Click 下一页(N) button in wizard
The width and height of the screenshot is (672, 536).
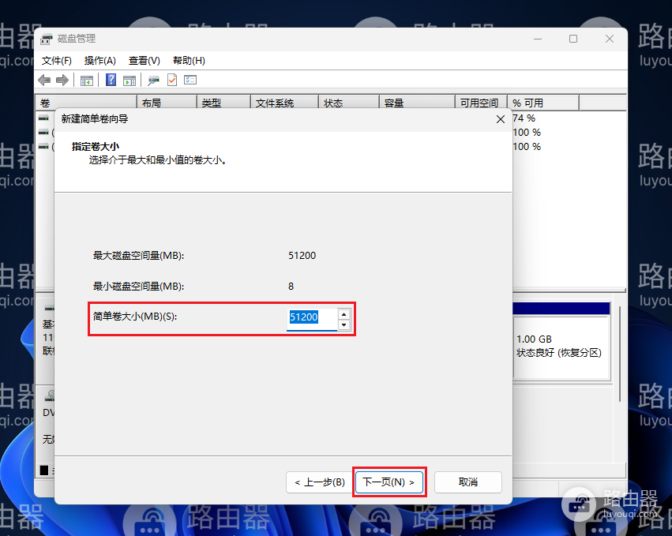[389, 482]
